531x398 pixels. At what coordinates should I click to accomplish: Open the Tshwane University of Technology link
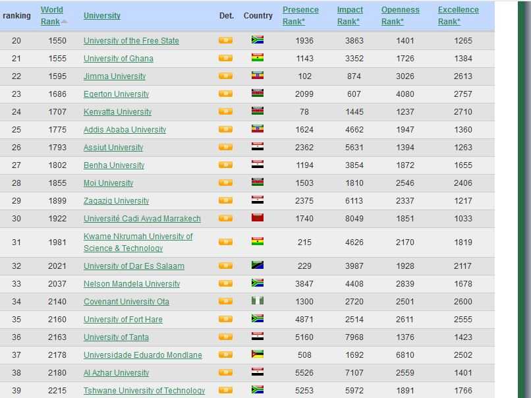pyautogui.click(x=144, y=391)
